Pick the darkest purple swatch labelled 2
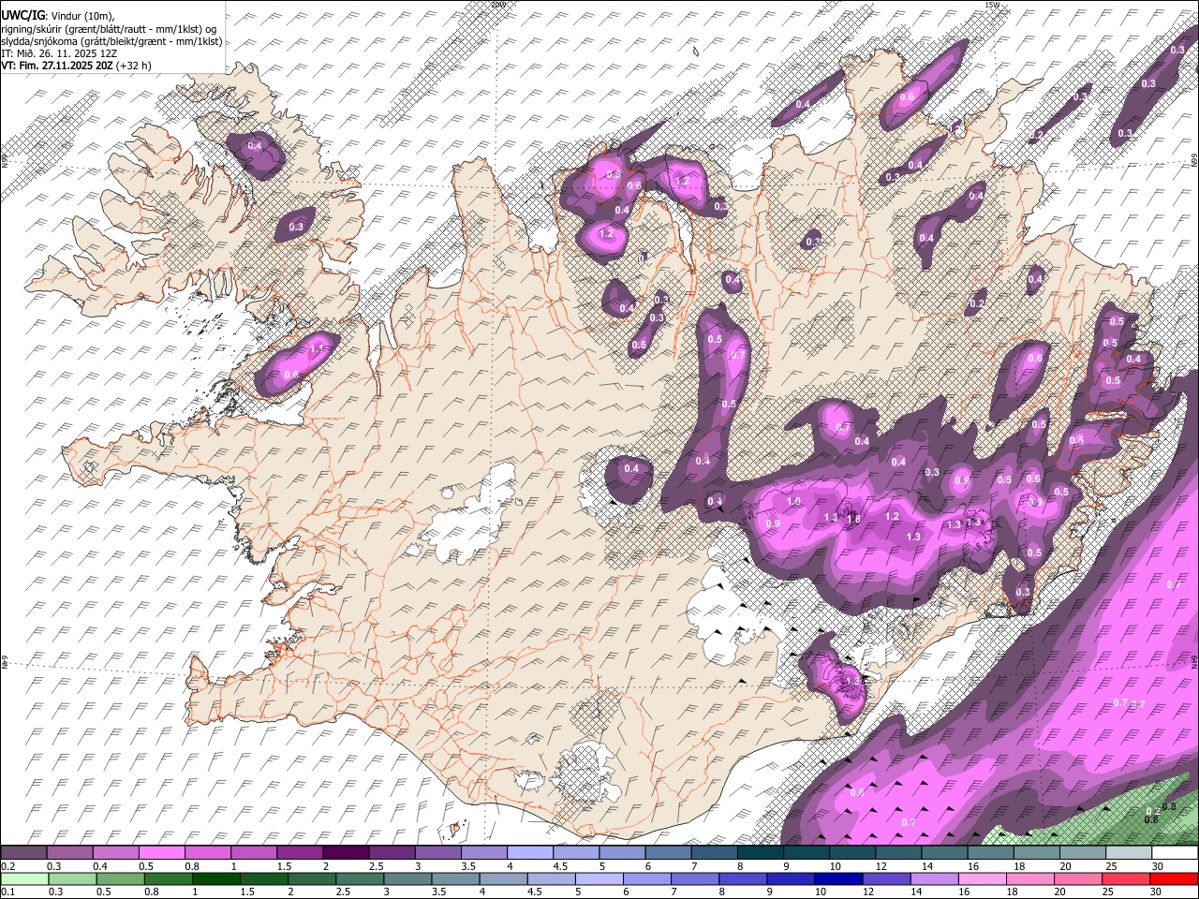The height and width of the screenshot is (899, 1199). [x=345, y=853]
